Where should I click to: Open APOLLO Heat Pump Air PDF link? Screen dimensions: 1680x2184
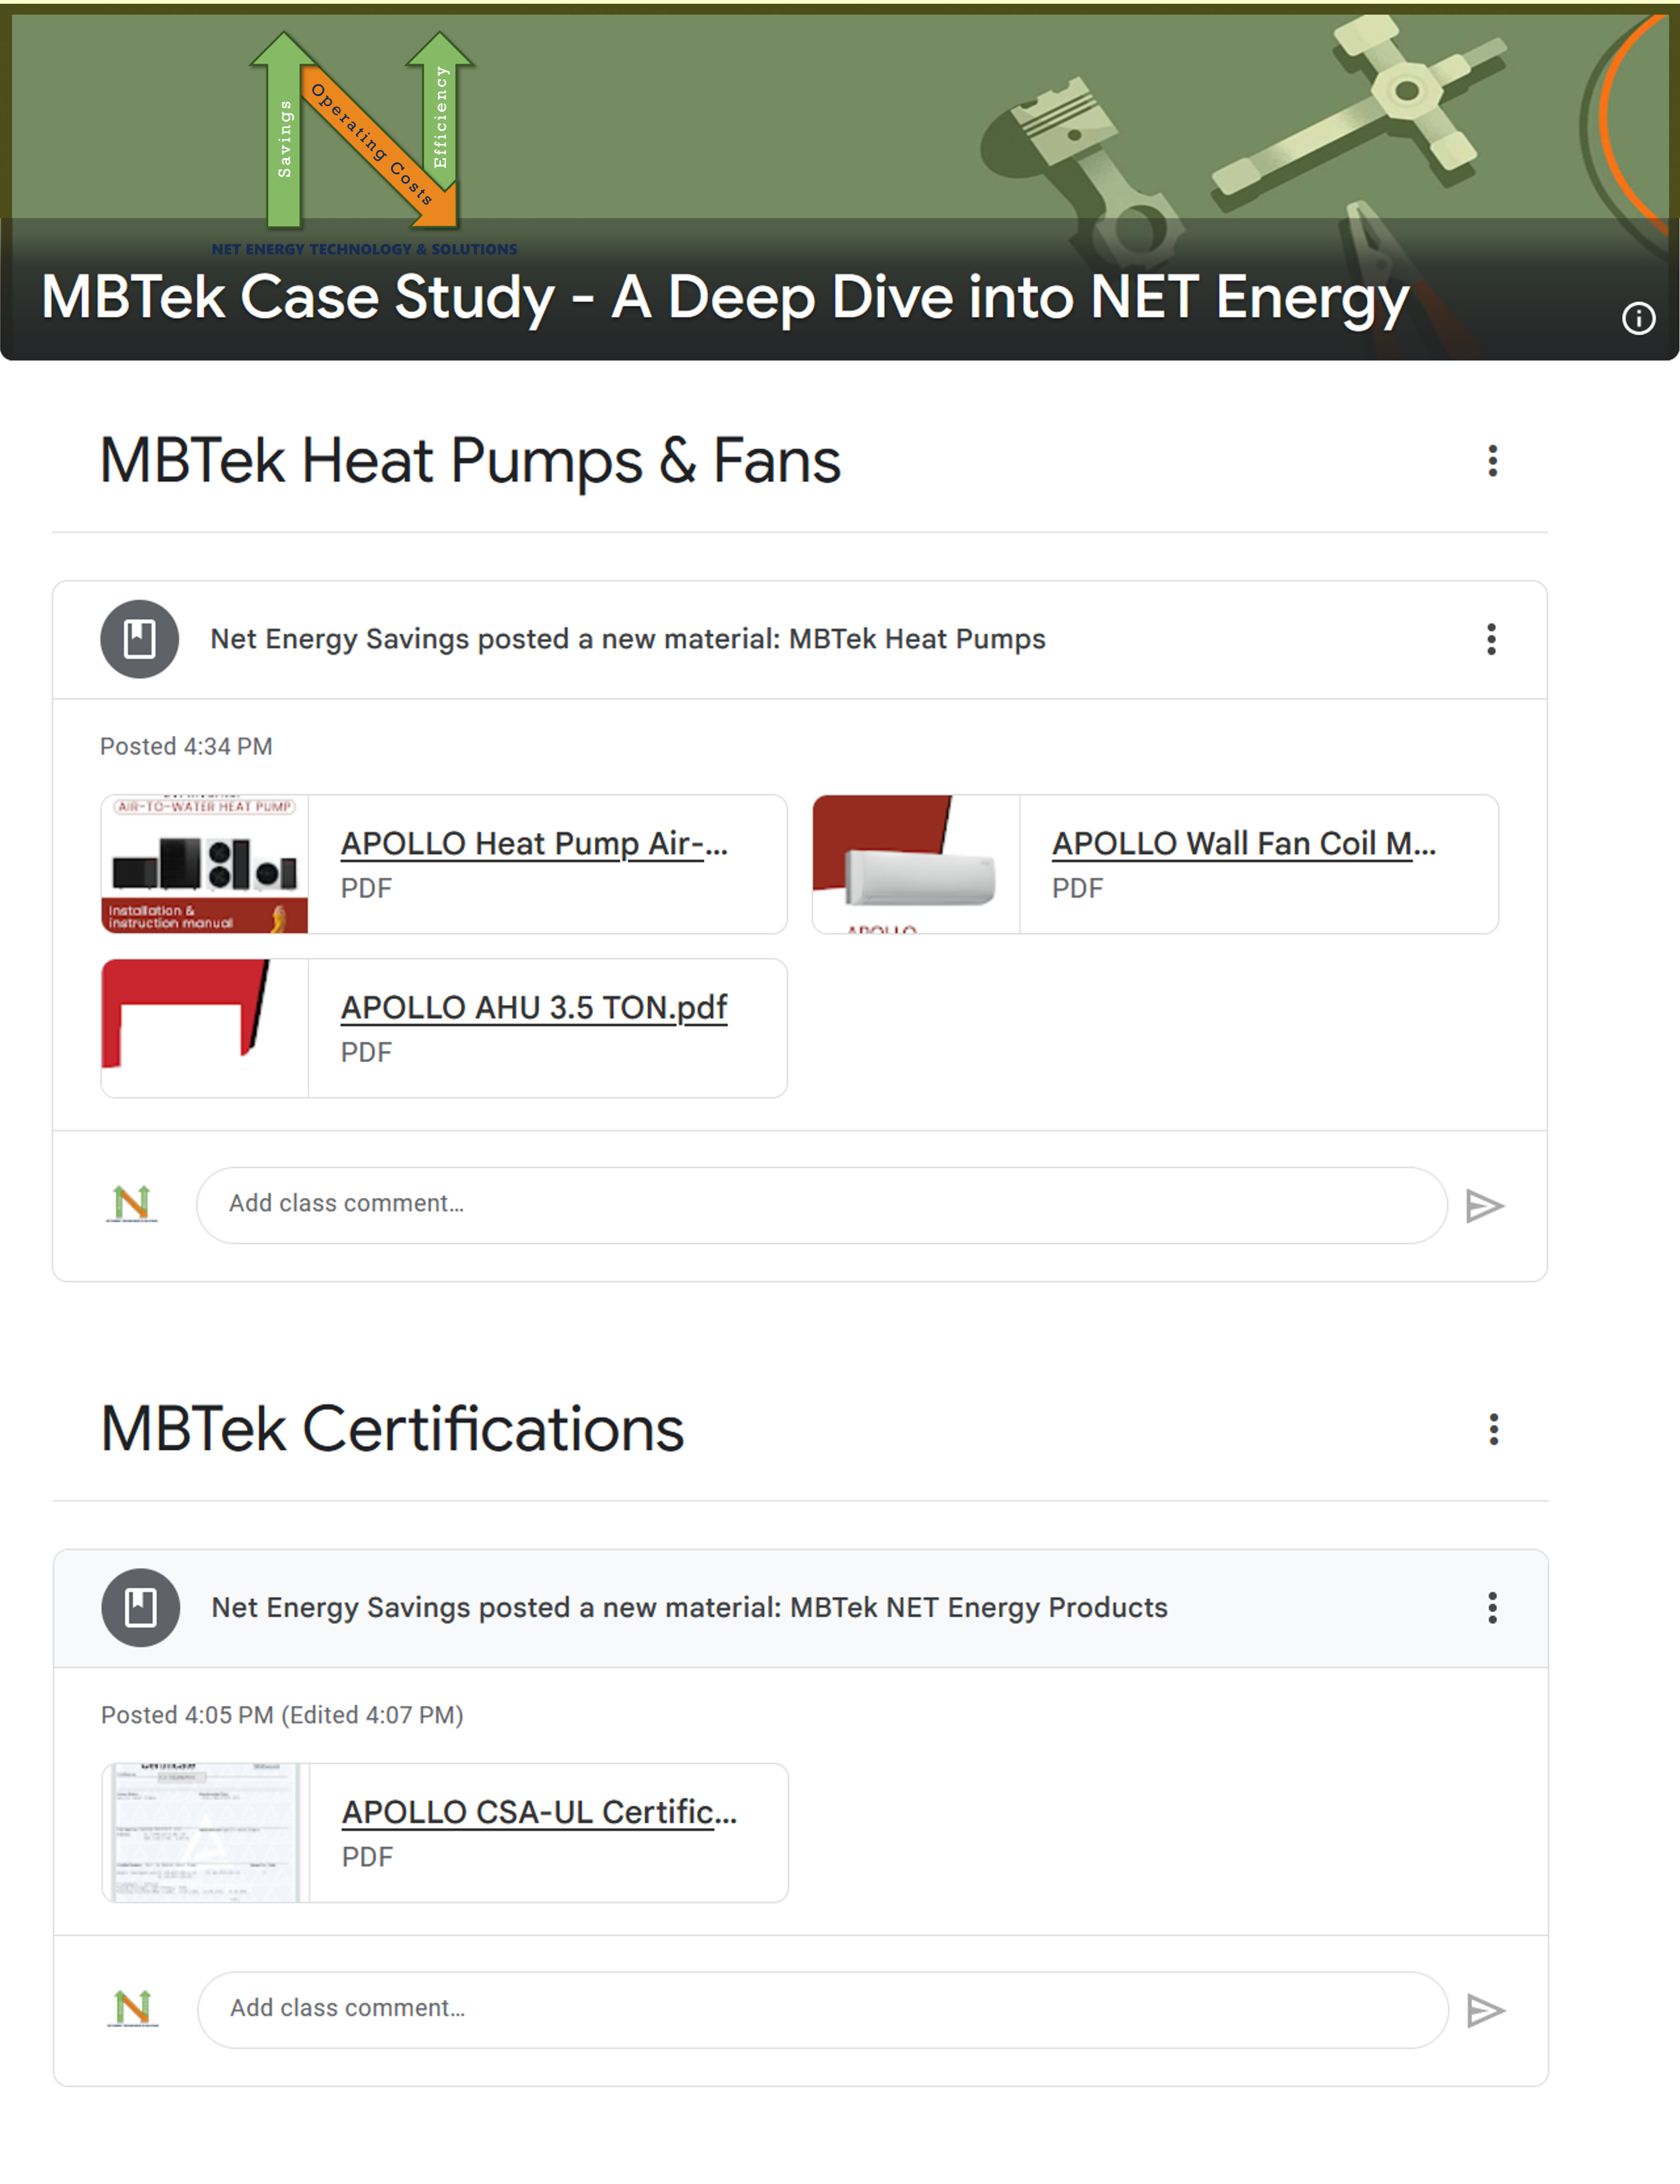(x=534, y=843)
